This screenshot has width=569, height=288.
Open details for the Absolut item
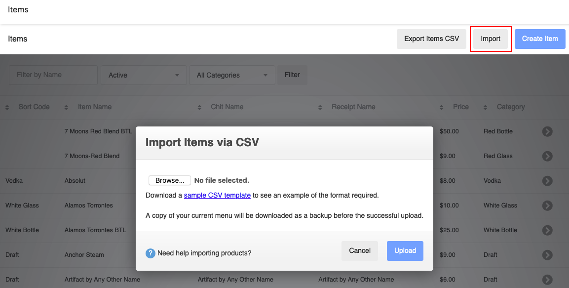(547, 181)
